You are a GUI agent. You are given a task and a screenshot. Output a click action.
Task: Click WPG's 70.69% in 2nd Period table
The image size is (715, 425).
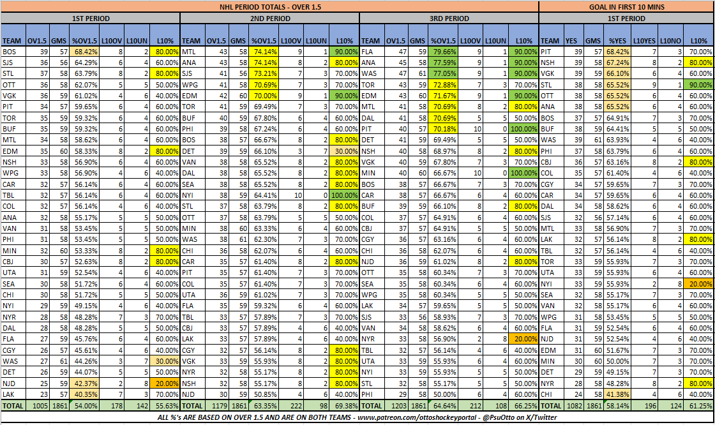click(x=264, y=84)
